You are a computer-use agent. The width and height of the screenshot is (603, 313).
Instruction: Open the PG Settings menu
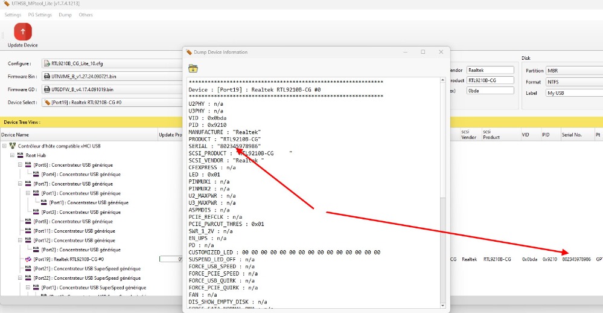(x=40, y=15)
